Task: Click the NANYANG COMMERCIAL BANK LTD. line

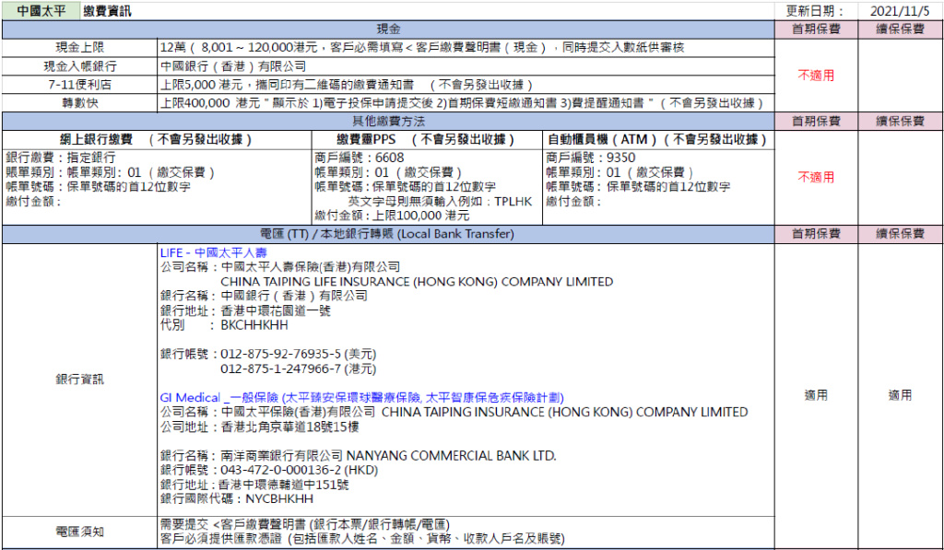Action: [359, 455]
